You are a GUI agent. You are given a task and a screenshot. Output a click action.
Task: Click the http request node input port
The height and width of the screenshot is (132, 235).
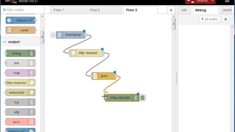69,53
